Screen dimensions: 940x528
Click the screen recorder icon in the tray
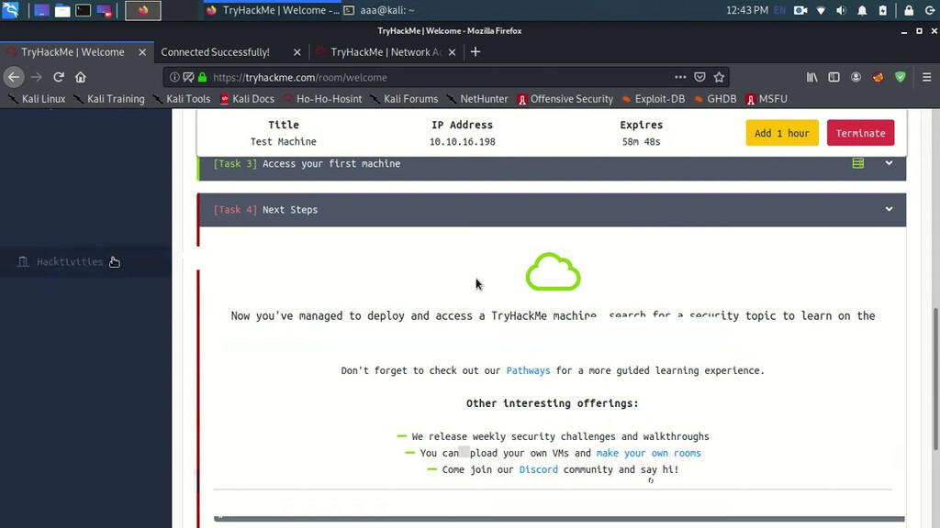(800, 10)
